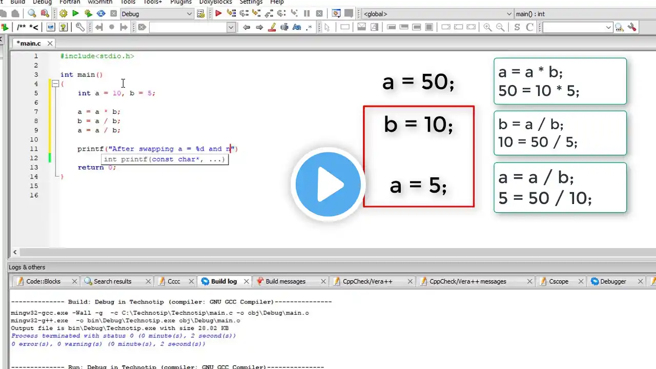Insert a DoxyBlocks /** block comment
The width and height of the screenshot is (656, 369).
click(x=22, y=27)
